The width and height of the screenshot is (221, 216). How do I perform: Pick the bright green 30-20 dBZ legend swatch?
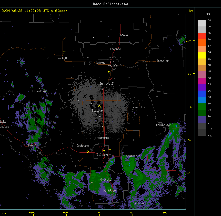(202, 107)
